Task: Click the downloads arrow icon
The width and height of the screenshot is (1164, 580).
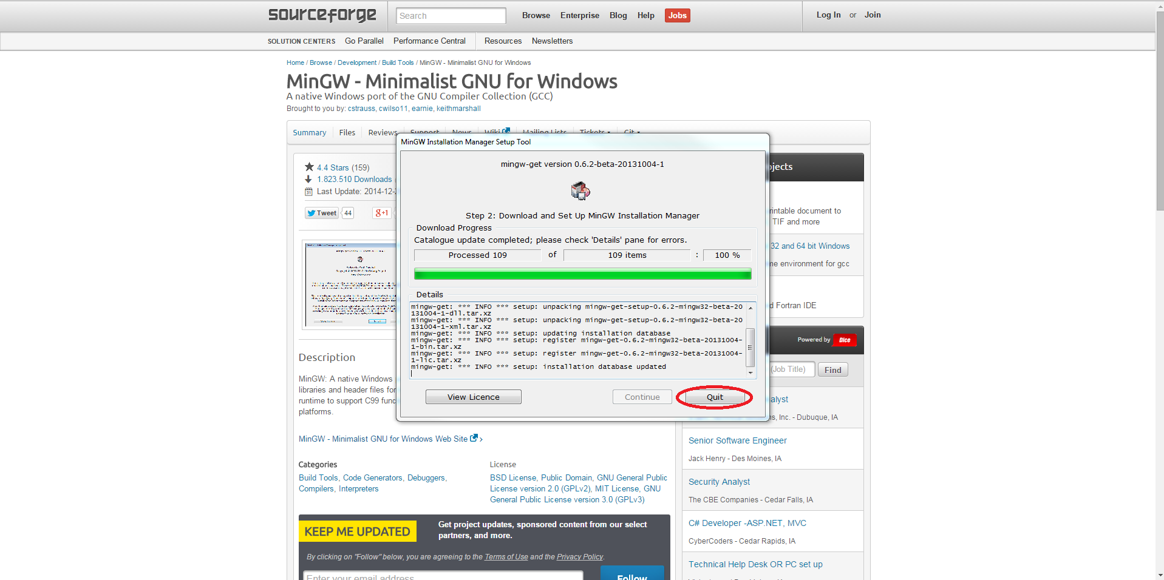Action: [x=308, y=179]
